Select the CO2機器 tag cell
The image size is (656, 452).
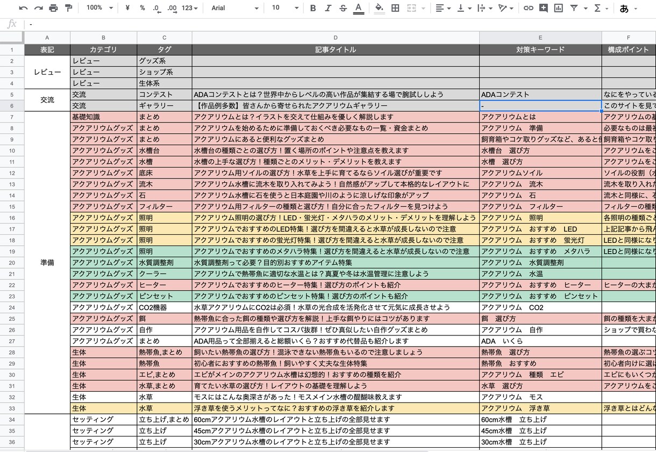pyautogui.click(x=164, y=307)
